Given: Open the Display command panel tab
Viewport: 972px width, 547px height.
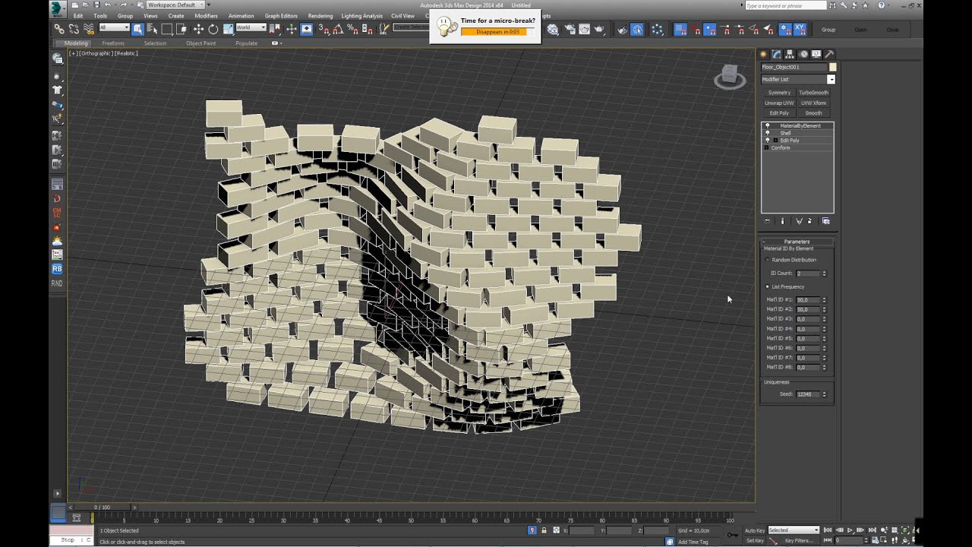Looking at the screenshot, I should pos(816,54).
